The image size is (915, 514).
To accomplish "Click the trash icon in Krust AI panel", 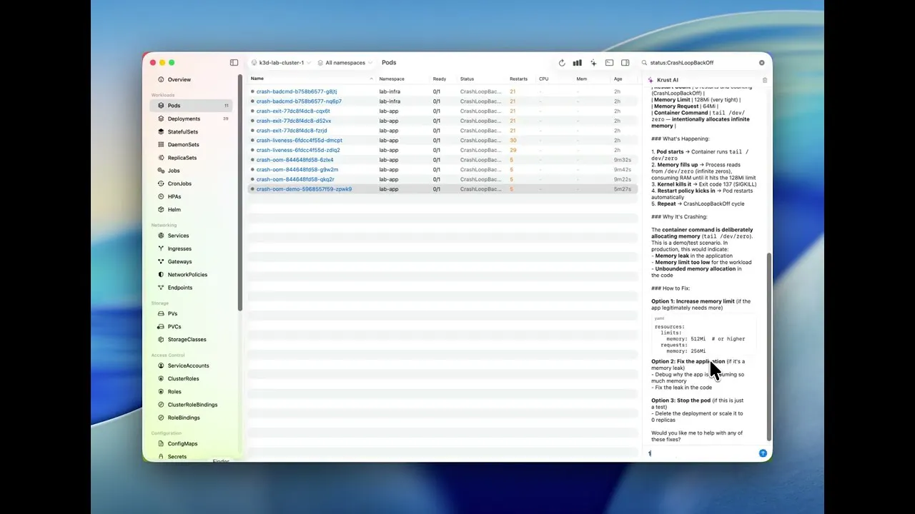I will click(764, 80).
